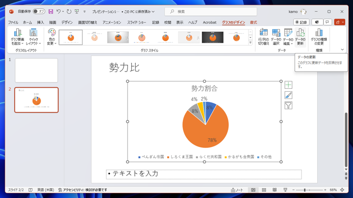Click 行/列の切り替え icon
This screenshot has width=353, height=198.
pos(264,37)
